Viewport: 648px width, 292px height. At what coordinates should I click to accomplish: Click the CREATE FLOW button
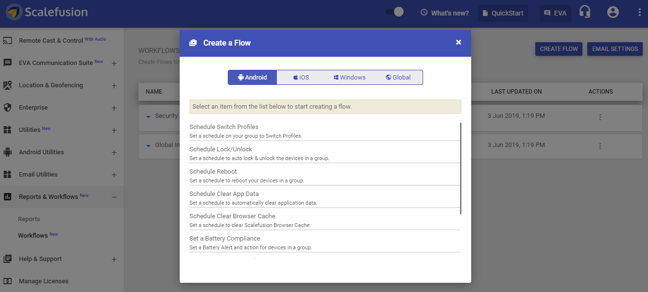[x=559, y=49]
